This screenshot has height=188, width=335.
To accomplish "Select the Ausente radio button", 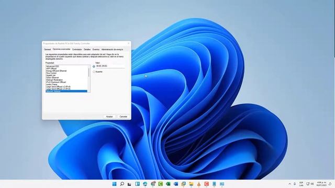I will (x=94, y=72).
